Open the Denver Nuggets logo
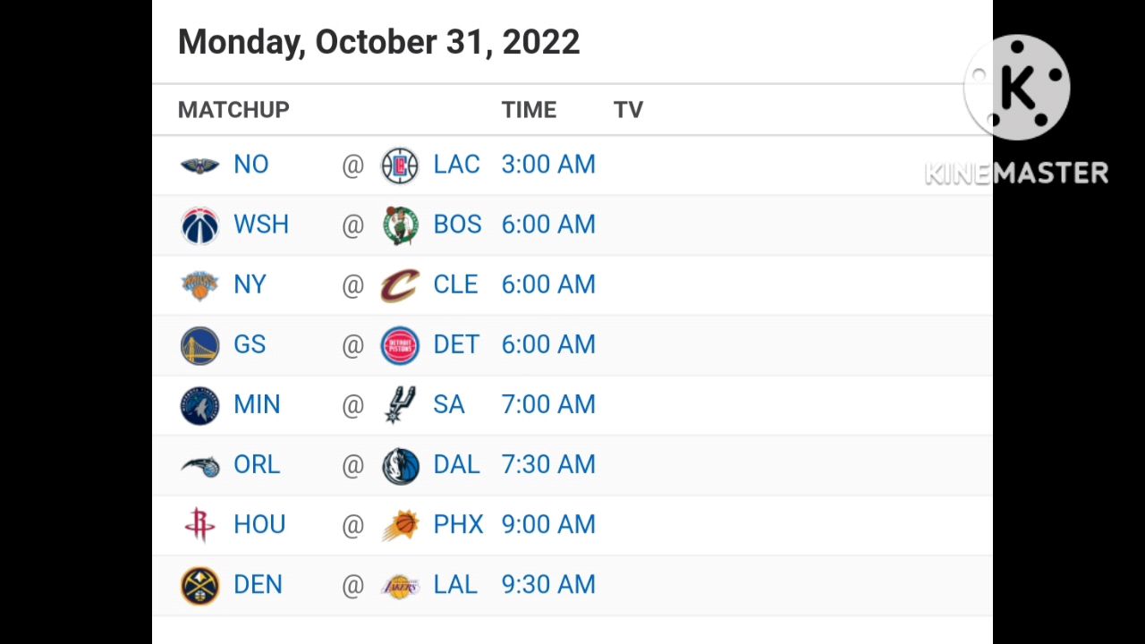The image size is (1145, 644). 199,585
